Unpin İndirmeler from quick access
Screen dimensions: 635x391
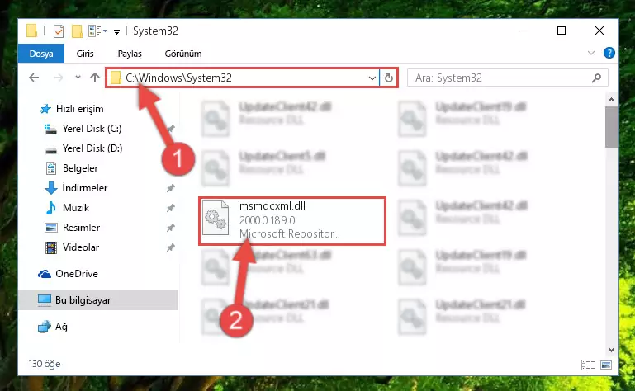coord(170,188)
